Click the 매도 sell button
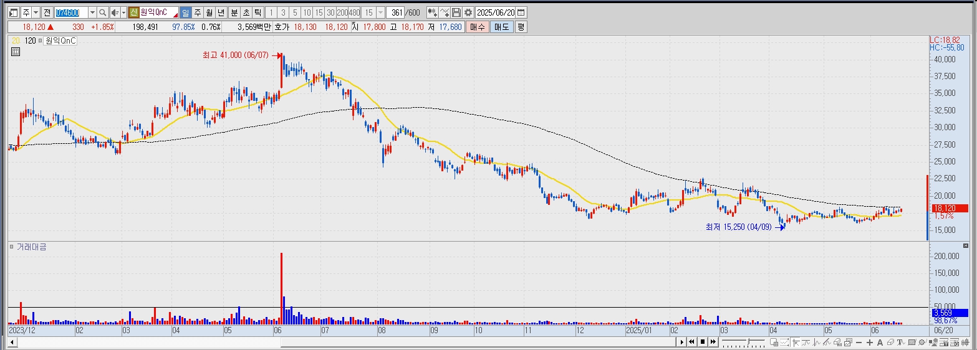Image resolution: width=977 pixels, height=350 pixels. click(501, 27)
